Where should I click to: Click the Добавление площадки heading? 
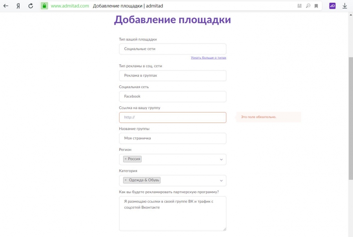[173, 20]
